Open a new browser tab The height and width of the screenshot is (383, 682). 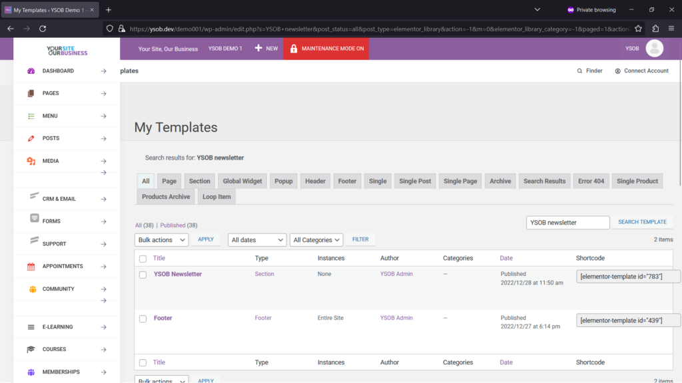[109, 10]
